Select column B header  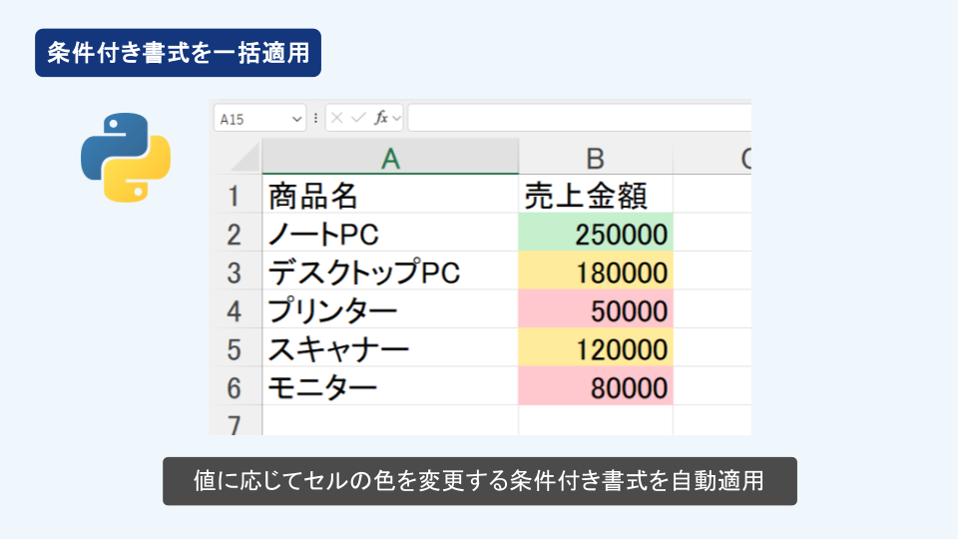coord(596,157)
